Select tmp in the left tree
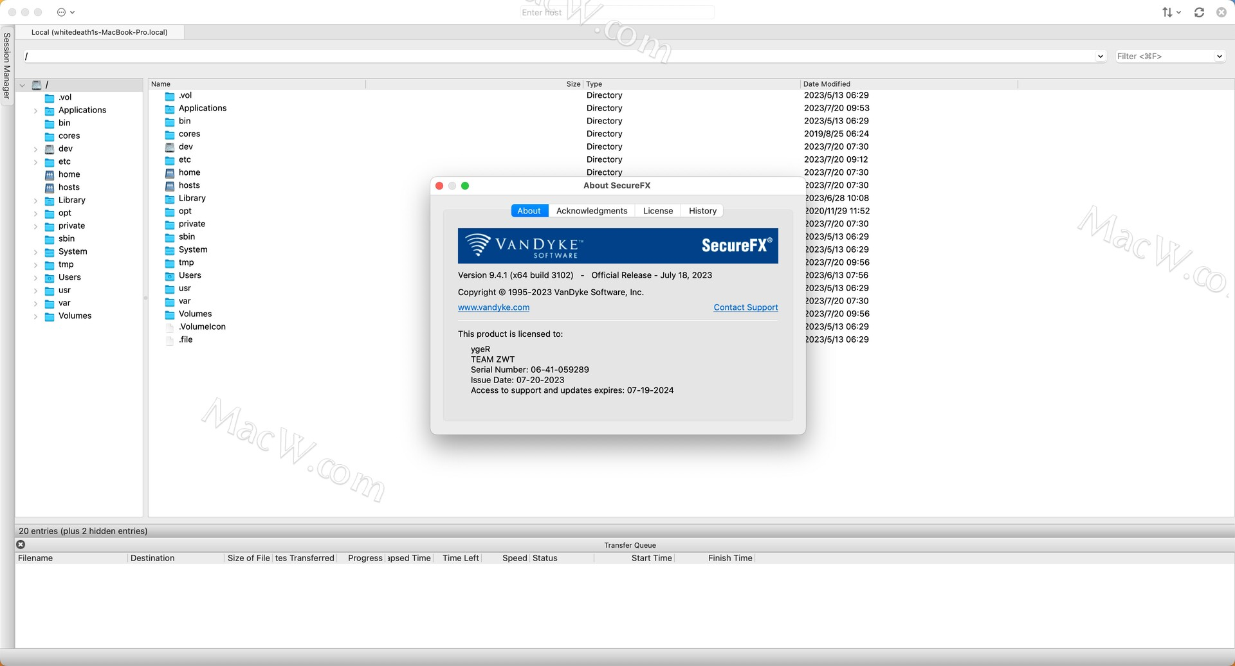Viewport: 1235px width, 666px height. click(x=66, y=265)
